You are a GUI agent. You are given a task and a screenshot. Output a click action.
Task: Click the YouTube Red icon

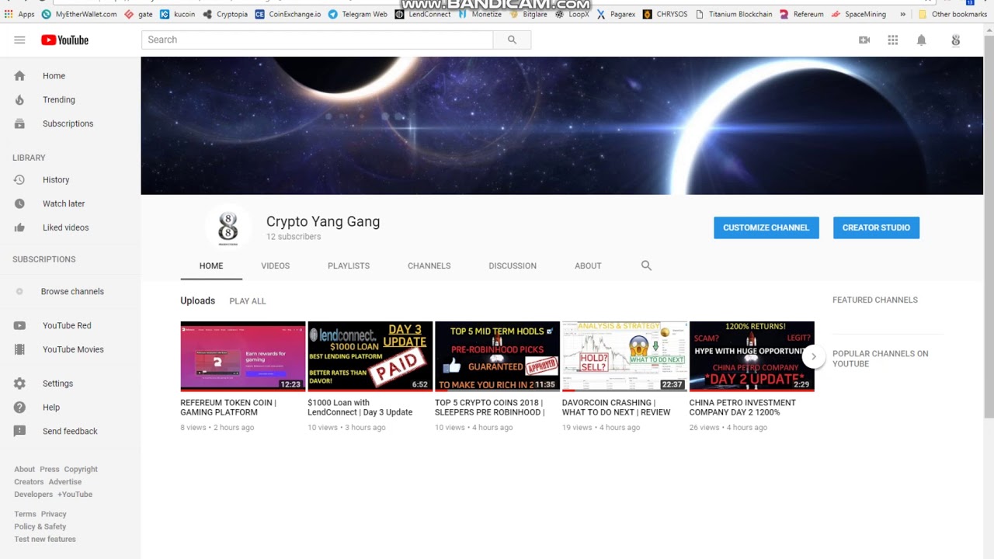(x=19, y=325)
